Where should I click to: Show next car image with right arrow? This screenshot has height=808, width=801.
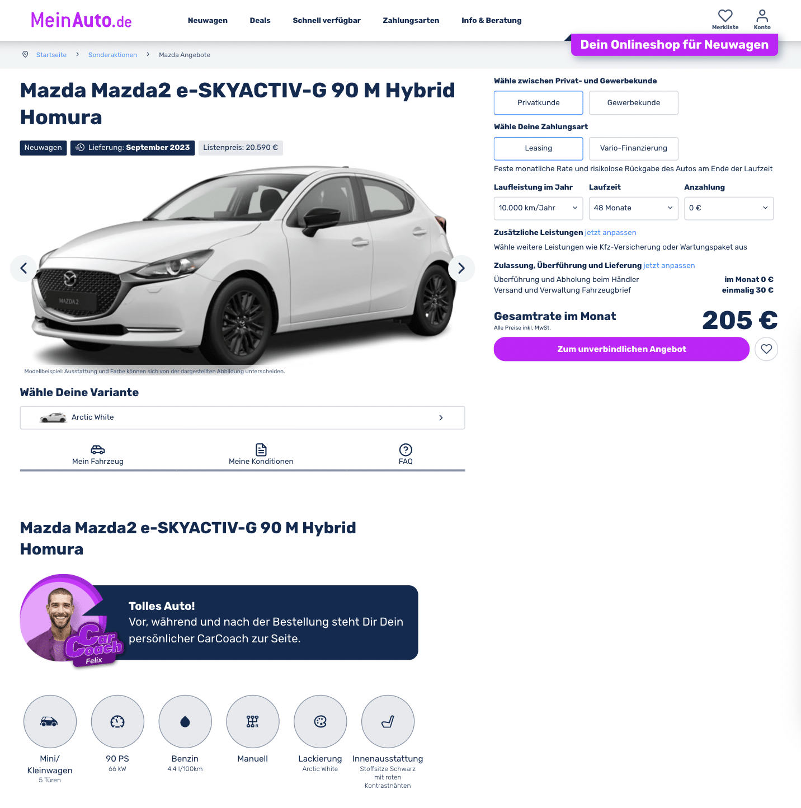461,269
